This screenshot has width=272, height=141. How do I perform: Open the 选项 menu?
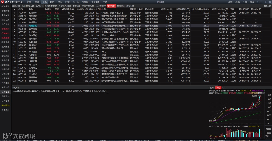252,2
